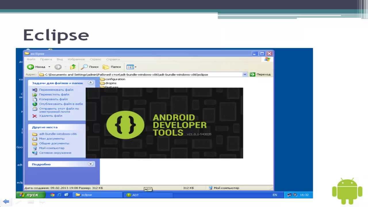Screen dimensions: 368x207
Task: Open the Назад history dropdown arrow
Action: tap(49, 67)
